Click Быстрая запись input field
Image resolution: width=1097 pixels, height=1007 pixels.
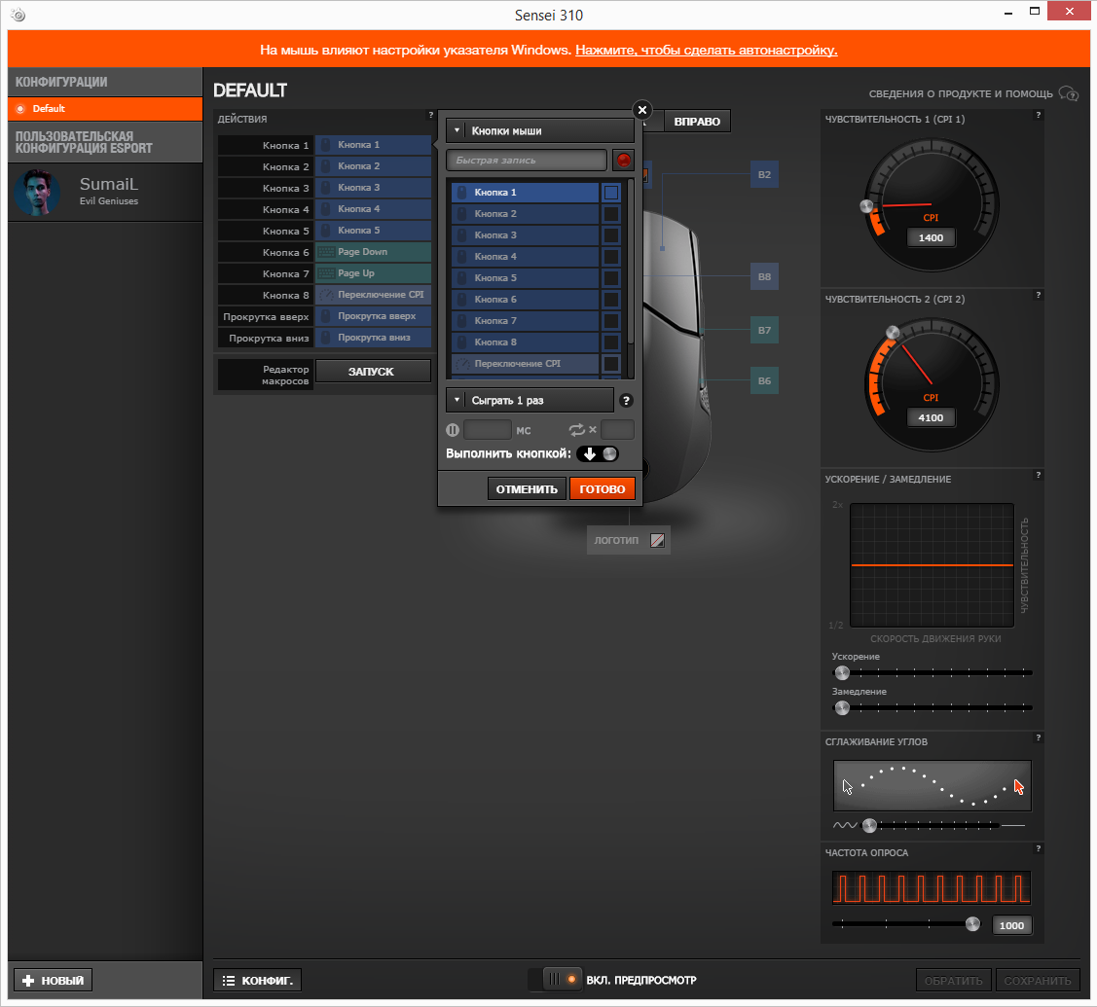(526, 161)
